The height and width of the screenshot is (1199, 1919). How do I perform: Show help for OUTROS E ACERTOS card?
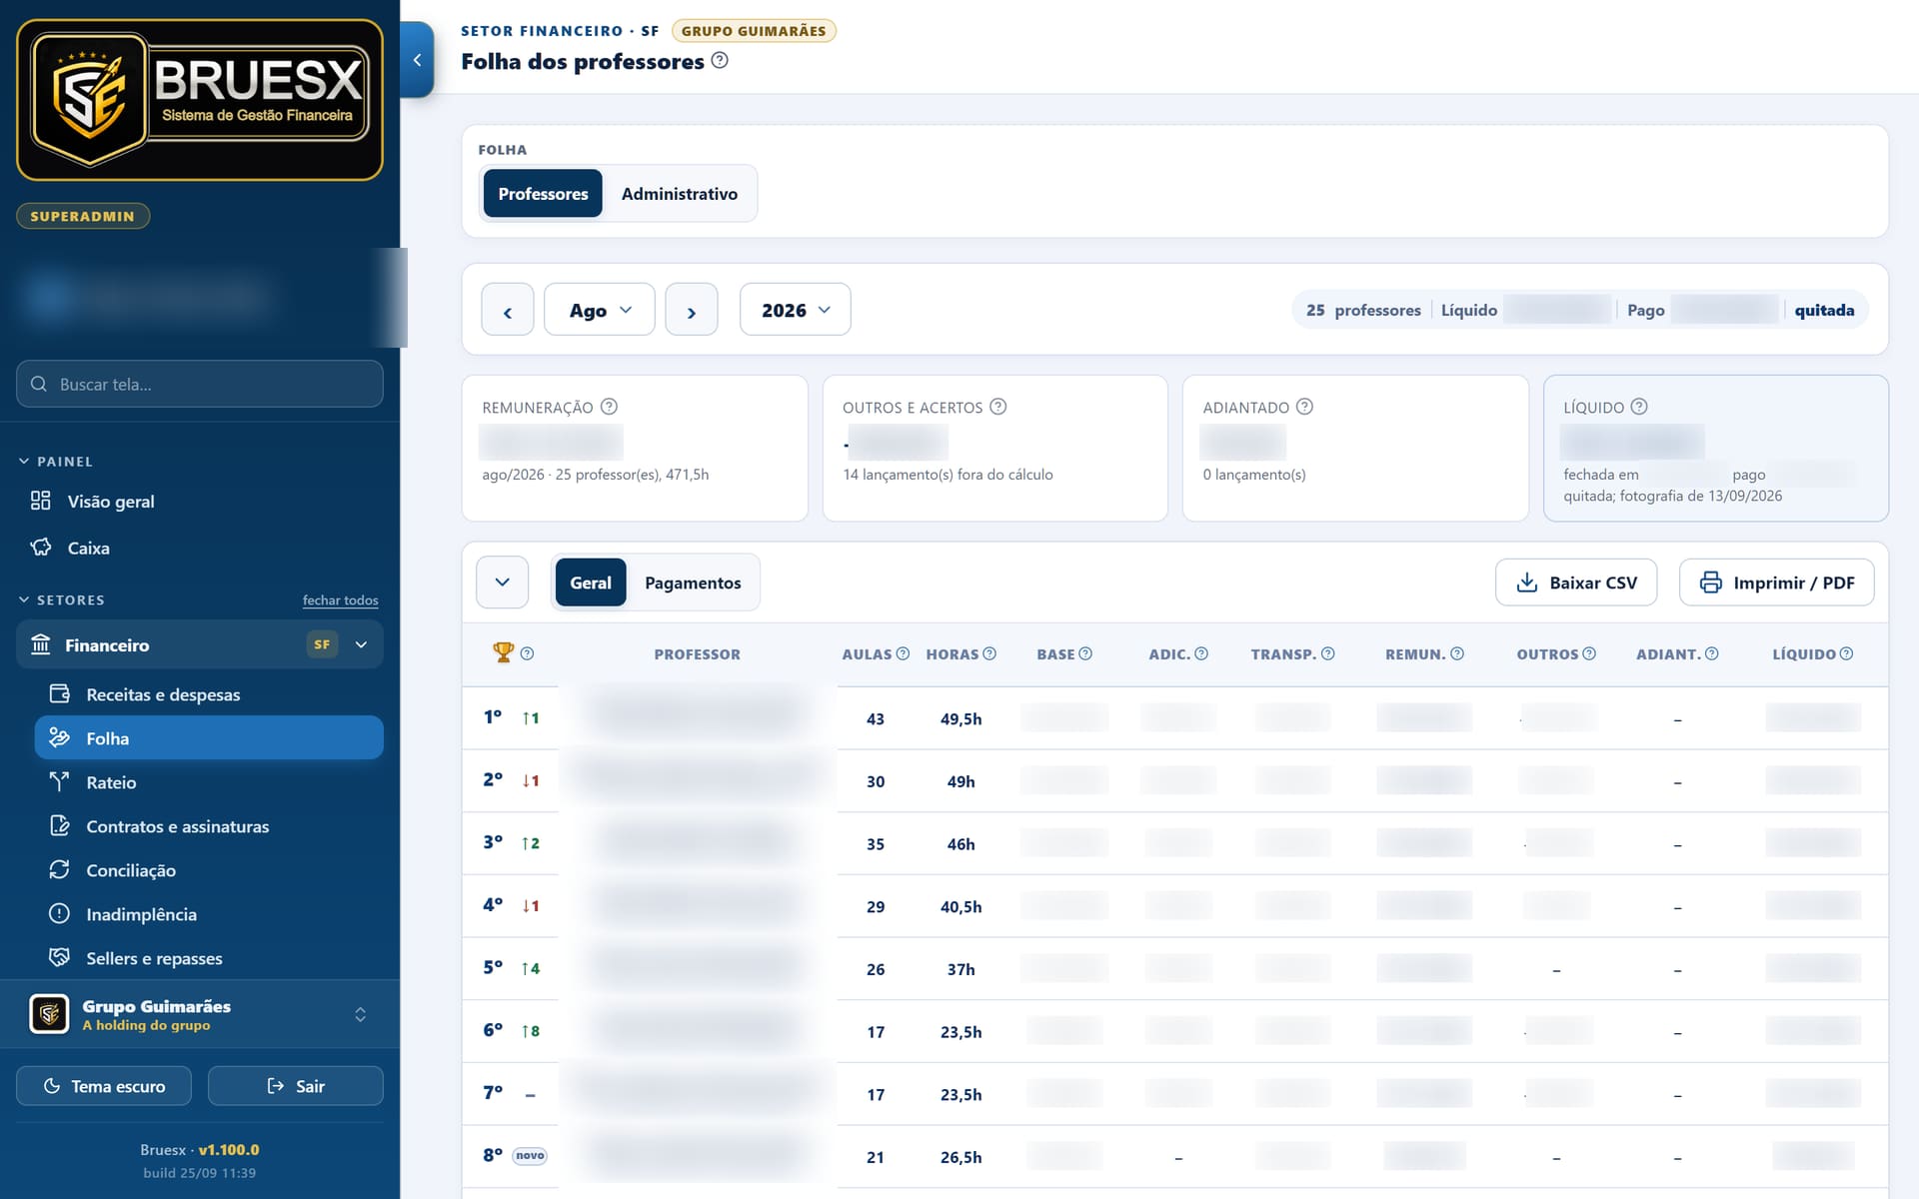(x=997, y=407)
